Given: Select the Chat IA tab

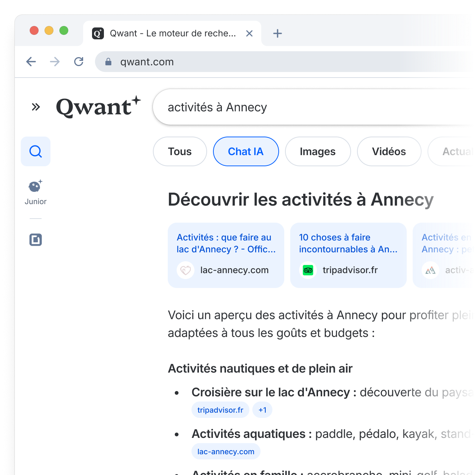Looking at the screenshot, I should 246,151.
